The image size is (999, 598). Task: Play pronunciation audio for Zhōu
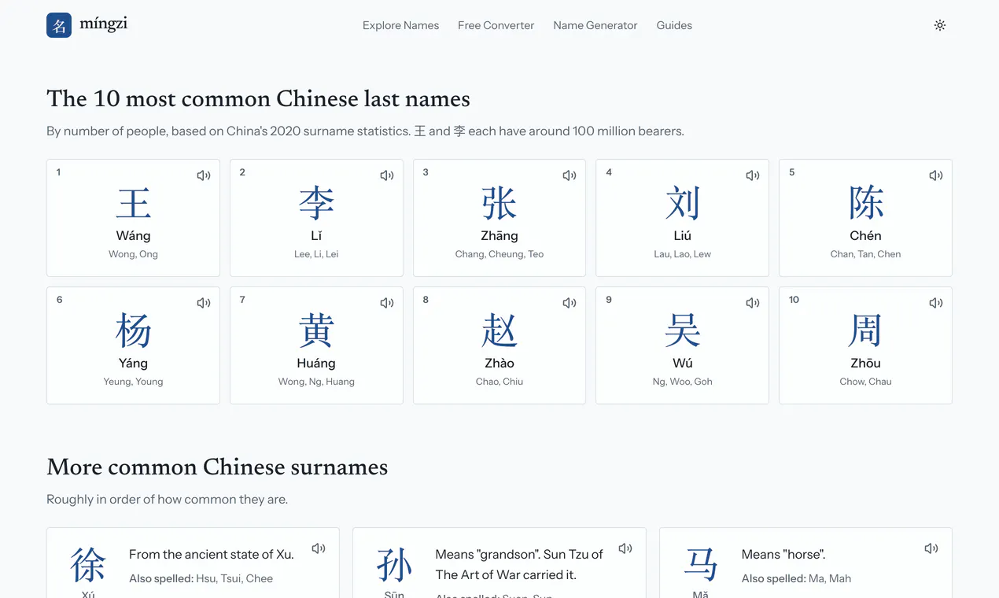tap(936, 303)
